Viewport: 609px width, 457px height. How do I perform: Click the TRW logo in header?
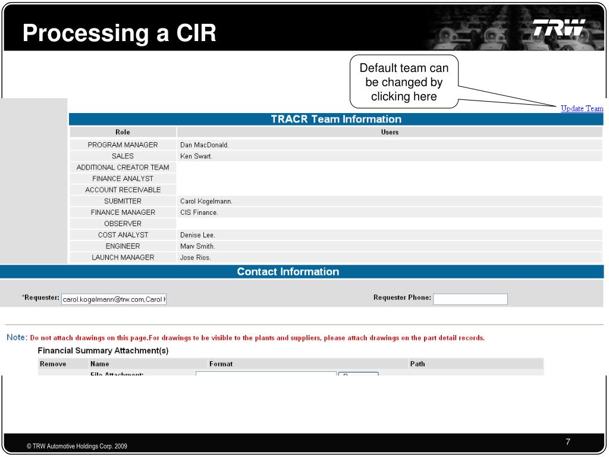pyautogui.click(x=558, y=27)
